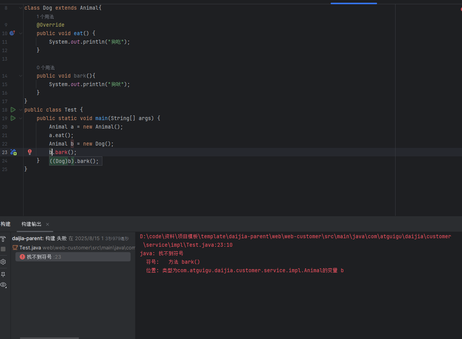Collapse the class Dog fold arrow on line 8
This screenshot has width=462, height=339.
click(x=20, y=8)
